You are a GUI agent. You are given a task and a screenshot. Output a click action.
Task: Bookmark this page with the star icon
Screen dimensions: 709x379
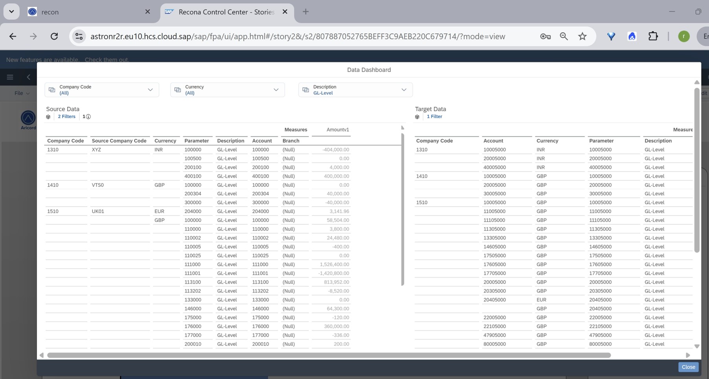tap(583, 37)
